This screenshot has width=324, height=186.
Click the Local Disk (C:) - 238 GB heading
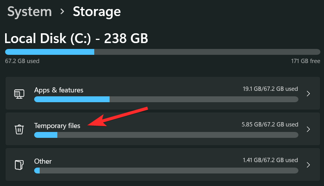pyautogui.click(x=76, y=38)
